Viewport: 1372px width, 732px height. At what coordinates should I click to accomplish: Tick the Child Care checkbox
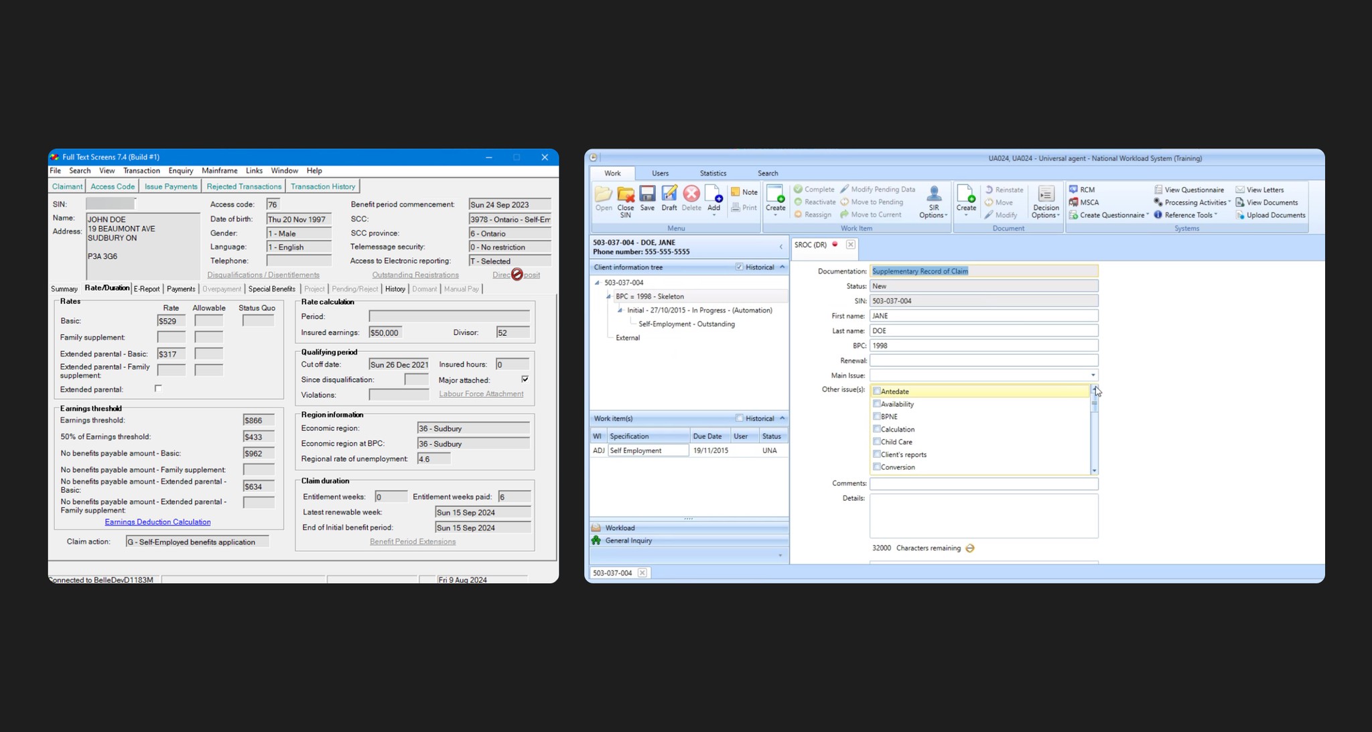click(x=876, y=442)
